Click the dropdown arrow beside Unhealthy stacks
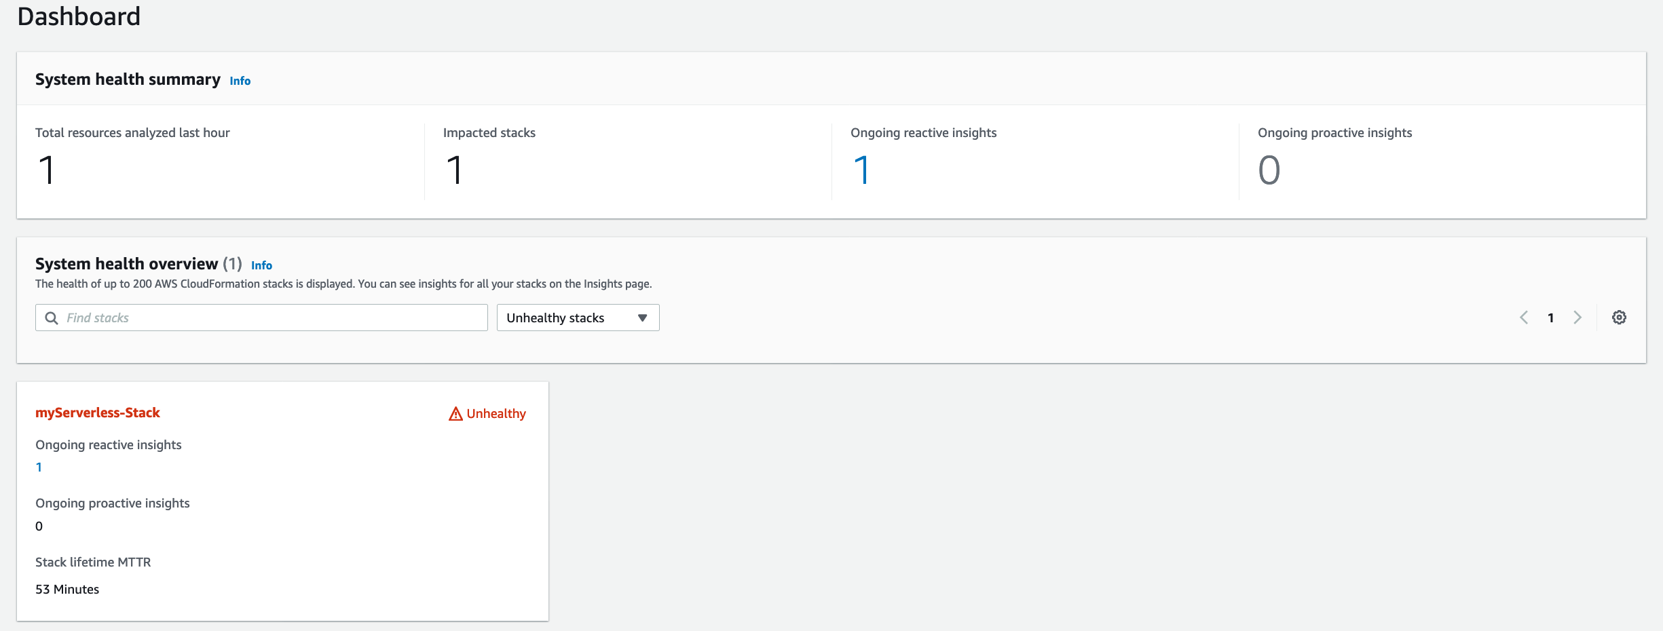The height and width of the screenshot is (631, 1663). [x=642, y=318]
